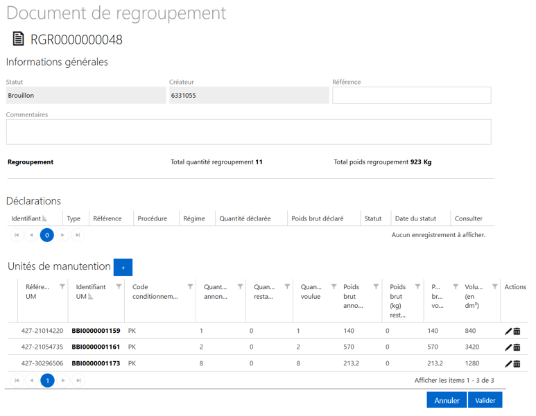Click the Valider button
Viewport: 536px width, 416px height.
[485, 400]
